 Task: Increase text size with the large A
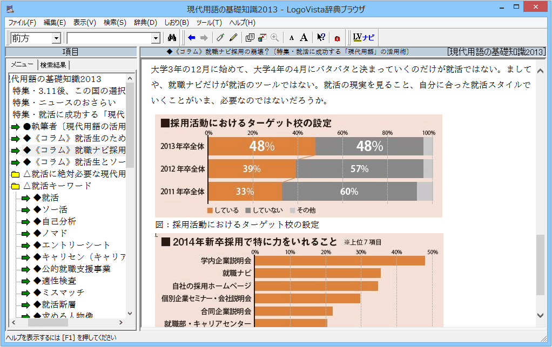click(x=304, y=38)
